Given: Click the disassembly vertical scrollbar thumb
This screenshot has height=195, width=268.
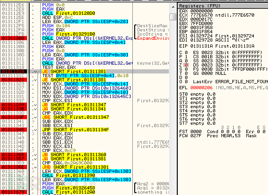Looking at the screenshot, I should pyautogui.click(x=173, y=17).
